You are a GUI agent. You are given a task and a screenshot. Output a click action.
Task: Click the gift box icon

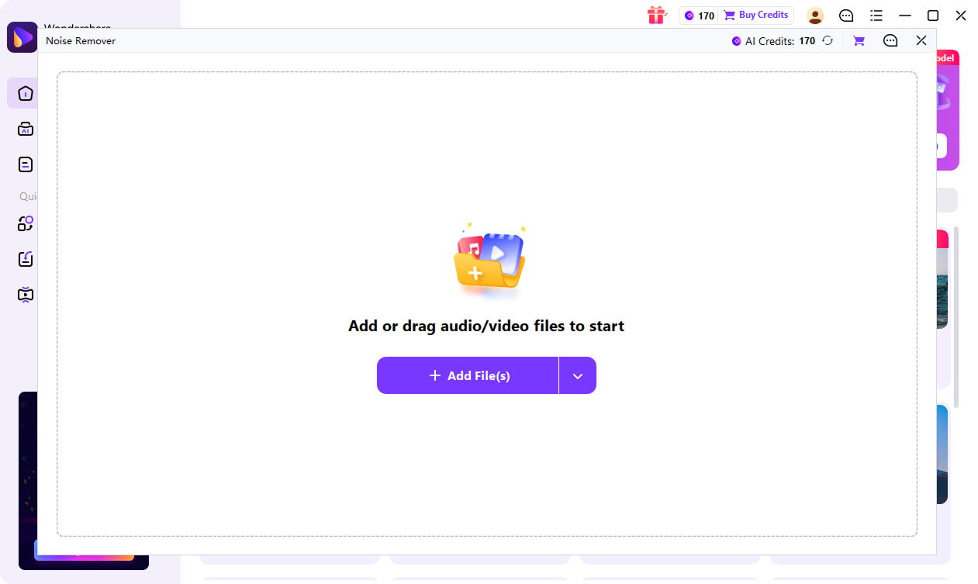[x=657, y=15]
